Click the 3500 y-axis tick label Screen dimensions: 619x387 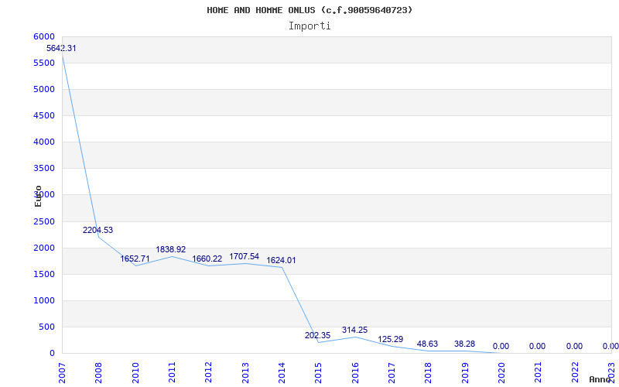45,168
